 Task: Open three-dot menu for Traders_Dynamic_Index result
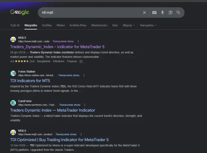[x=78, y=41]
